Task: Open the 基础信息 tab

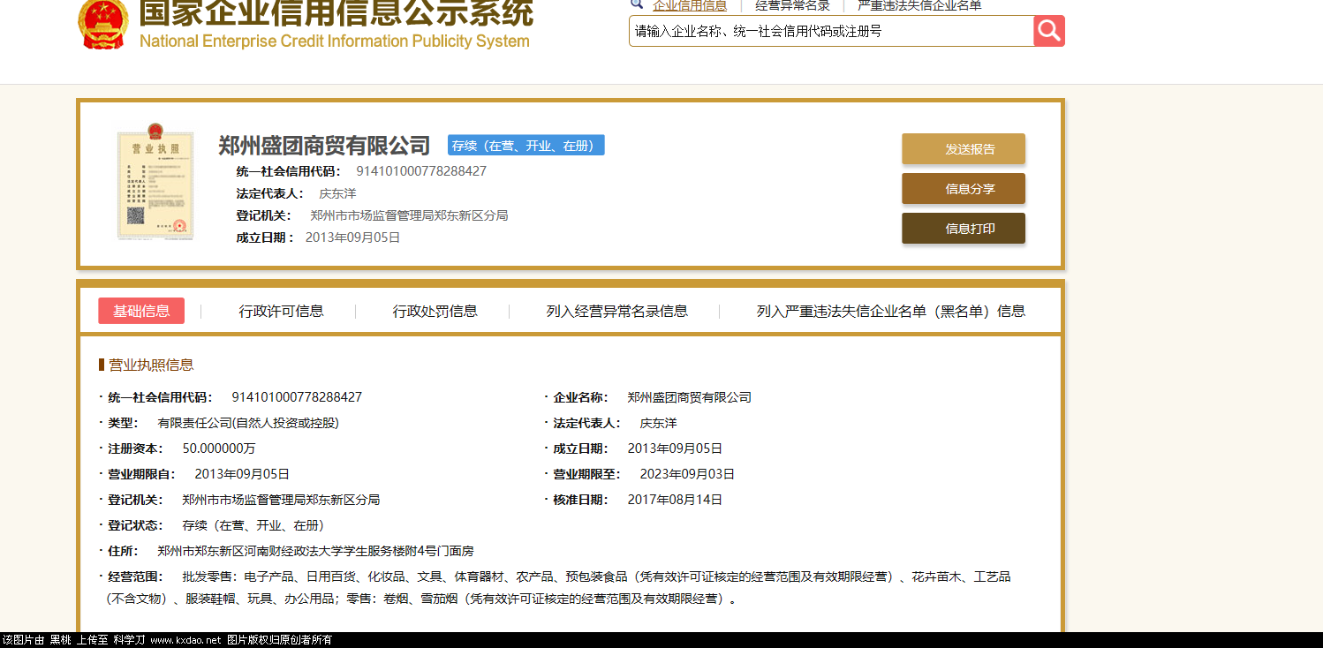Action: (x=141, y=311)
